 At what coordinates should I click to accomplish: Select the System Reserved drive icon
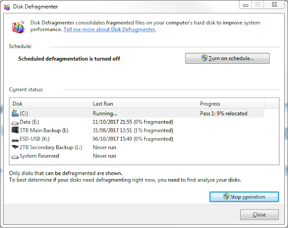[x=15, y=156]
